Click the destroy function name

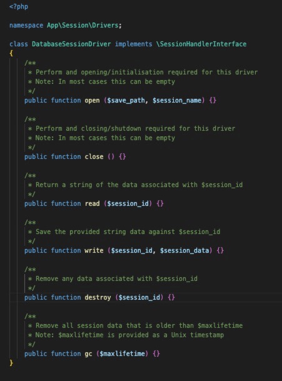pos(98,297)
